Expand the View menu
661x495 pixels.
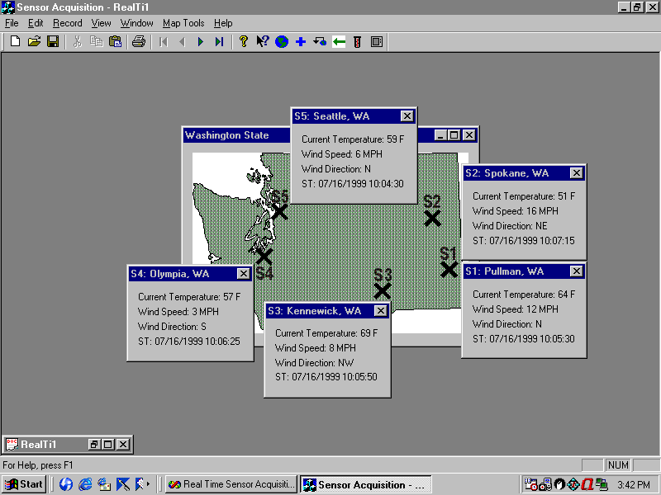(x=101, y=23)
